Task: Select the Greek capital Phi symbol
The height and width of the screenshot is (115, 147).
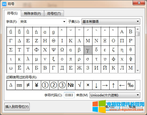Action: [37, 50]
